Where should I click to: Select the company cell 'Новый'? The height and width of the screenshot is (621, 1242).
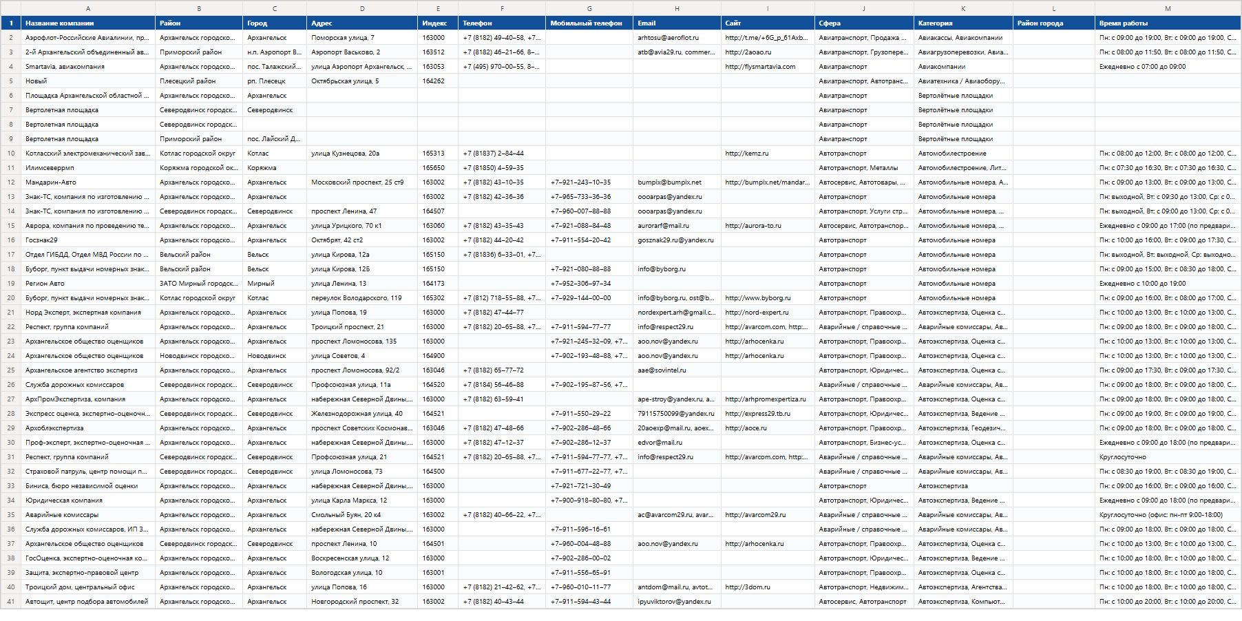coord(88,81)
